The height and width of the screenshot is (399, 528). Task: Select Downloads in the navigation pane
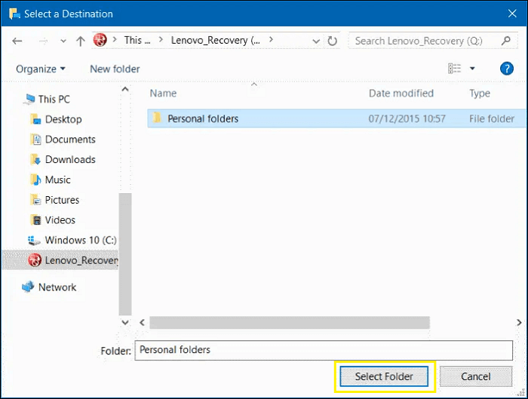pyautogui.click(x=70, y=159)
